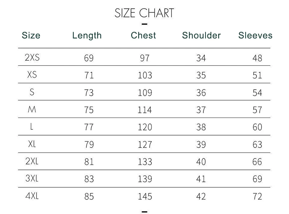Click the SIZE CHART title
This screenshot has width=289, height=214.
(x=144, y=13)
